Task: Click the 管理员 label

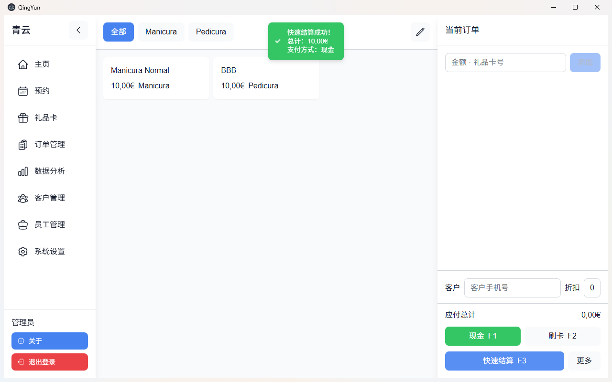Action: (23, 323)
